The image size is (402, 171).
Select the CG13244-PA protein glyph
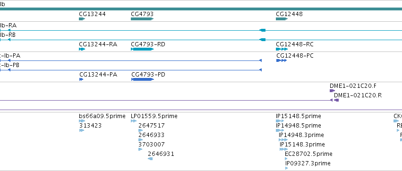point(82,79)
